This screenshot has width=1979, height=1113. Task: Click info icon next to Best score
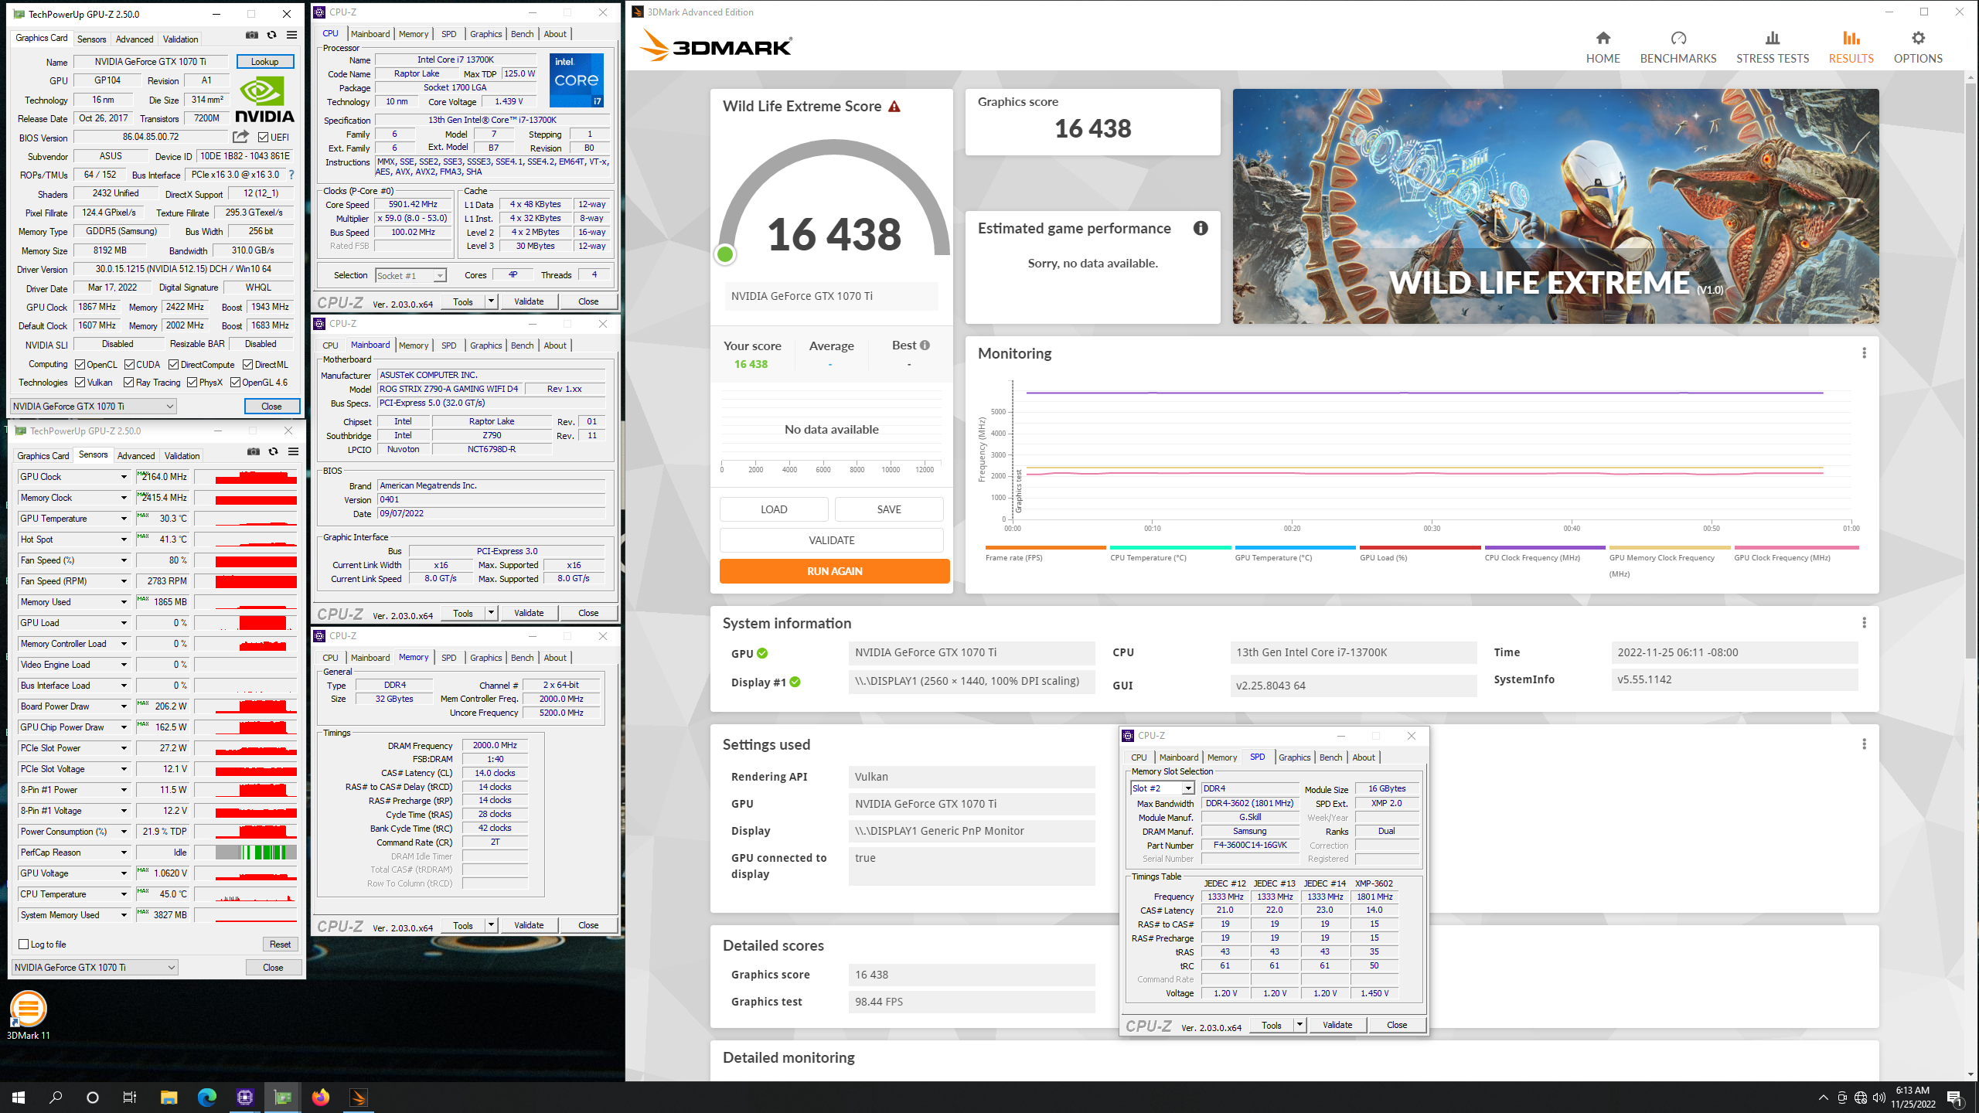(925, 345)
